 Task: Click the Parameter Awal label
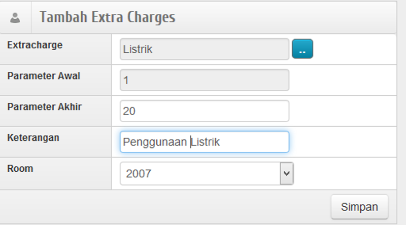tap(44, 76)
